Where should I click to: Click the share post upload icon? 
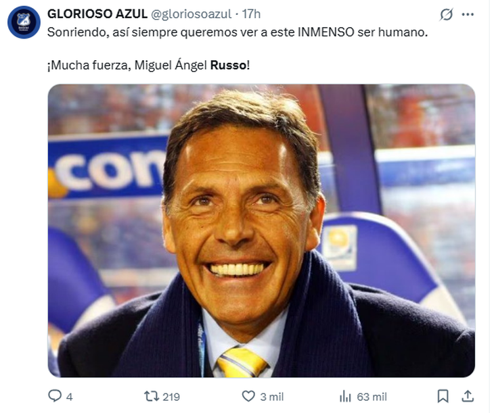468,396
